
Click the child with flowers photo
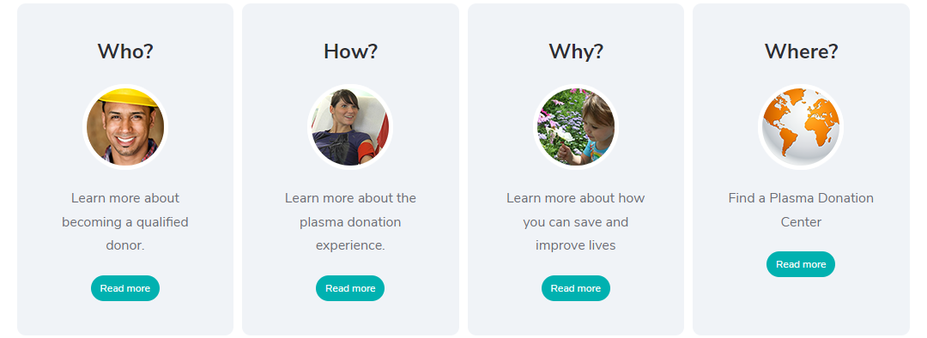(576, 126)
